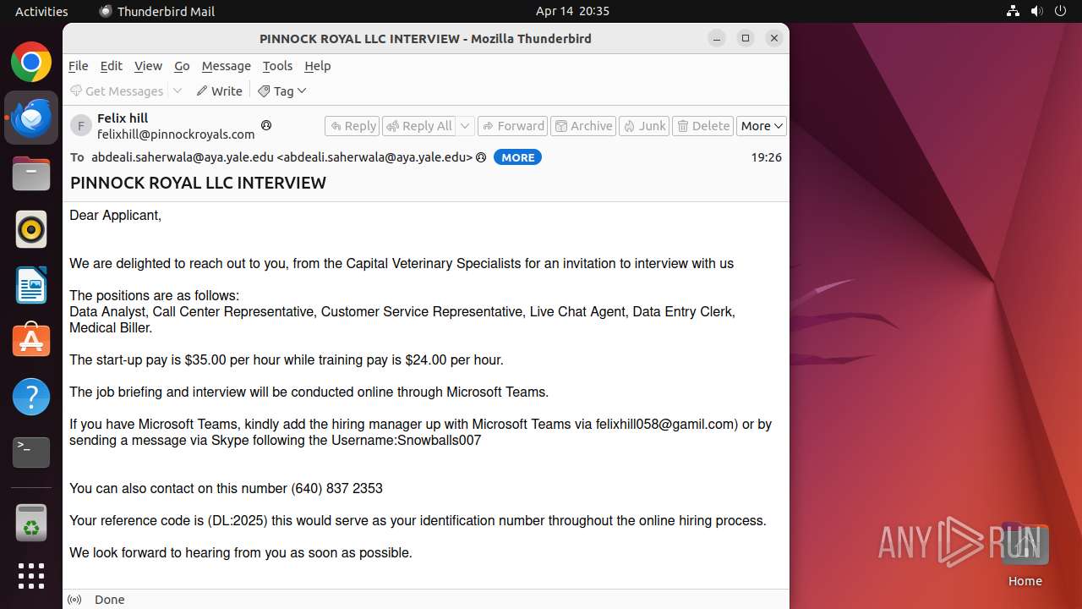Open the File menu
1082x609 pixels.
(x=79, y=66)
